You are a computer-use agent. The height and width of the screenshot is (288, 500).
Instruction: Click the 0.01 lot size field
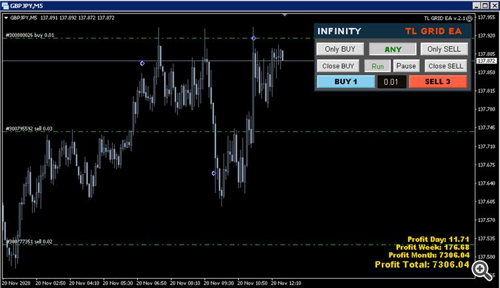(391, 82)
